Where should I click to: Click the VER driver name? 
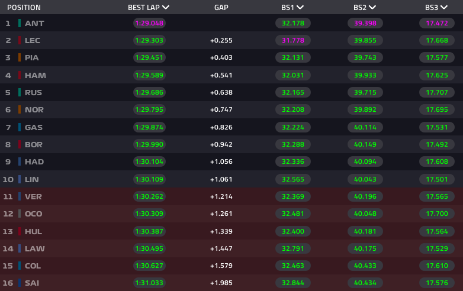click(x=33, y=196)
